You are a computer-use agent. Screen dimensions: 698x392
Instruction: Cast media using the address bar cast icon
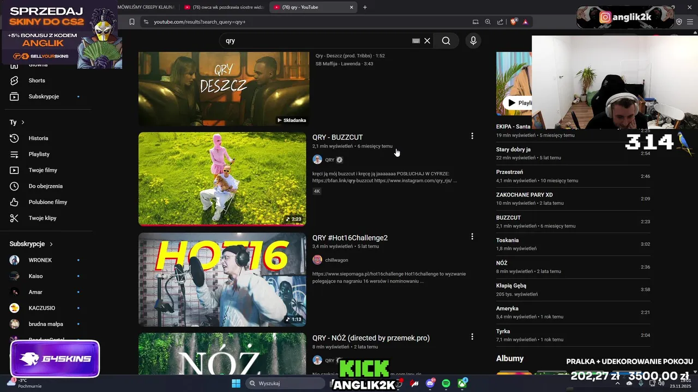[476, 22]
